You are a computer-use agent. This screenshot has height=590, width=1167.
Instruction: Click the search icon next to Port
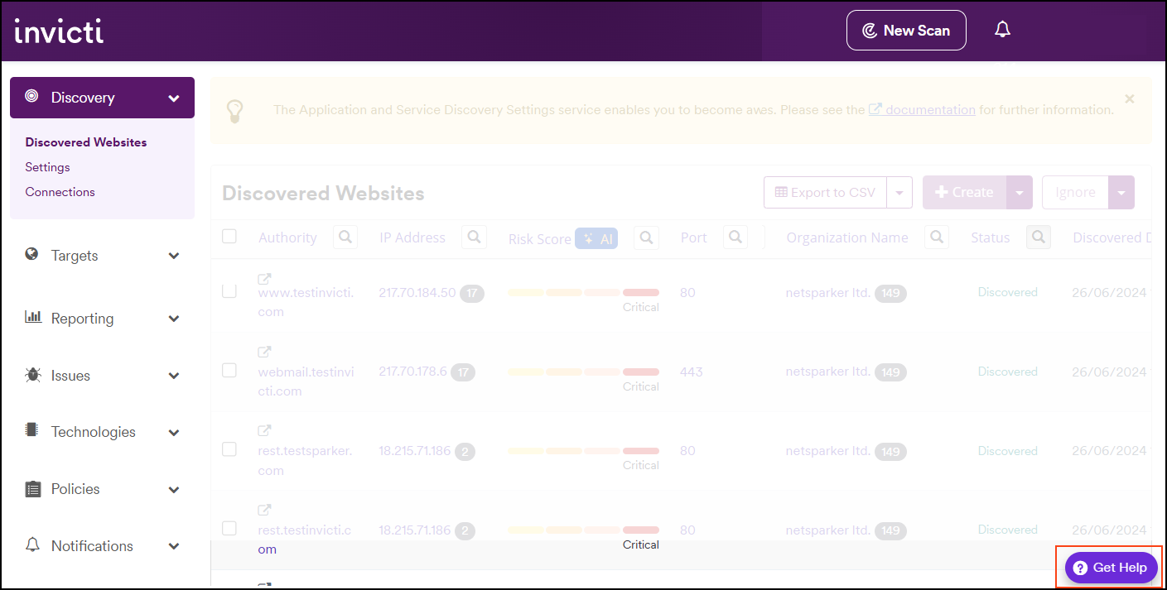pyautogui.click(x=735, y=237)
